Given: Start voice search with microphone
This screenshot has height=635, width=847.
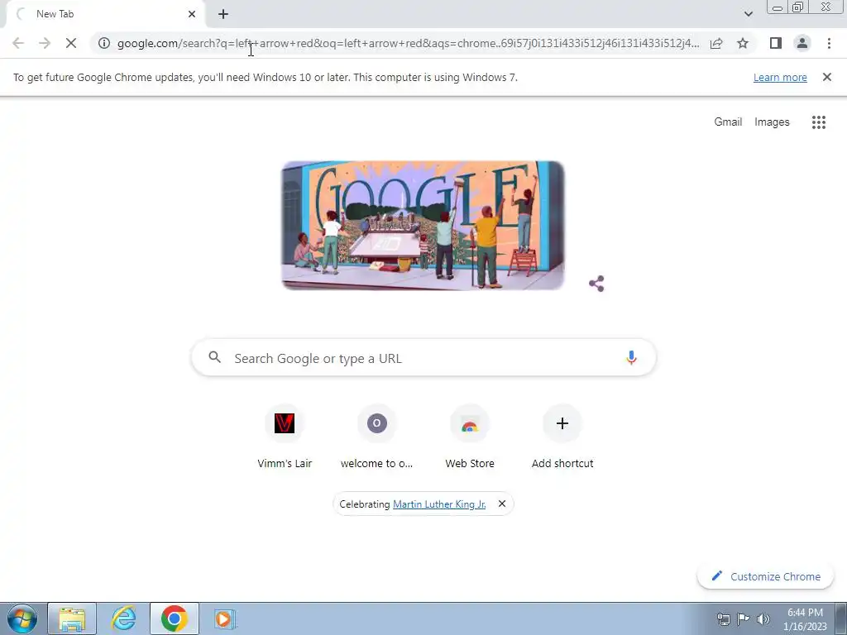Looking at the screenshot, I should pyautogui.click(x=631, y=358).
